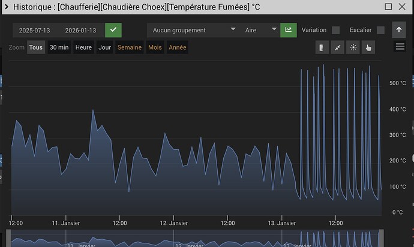Click the 200 °C axis label
Image resolution: width=414 pixels, height=247 pixels.
(397, 161)
